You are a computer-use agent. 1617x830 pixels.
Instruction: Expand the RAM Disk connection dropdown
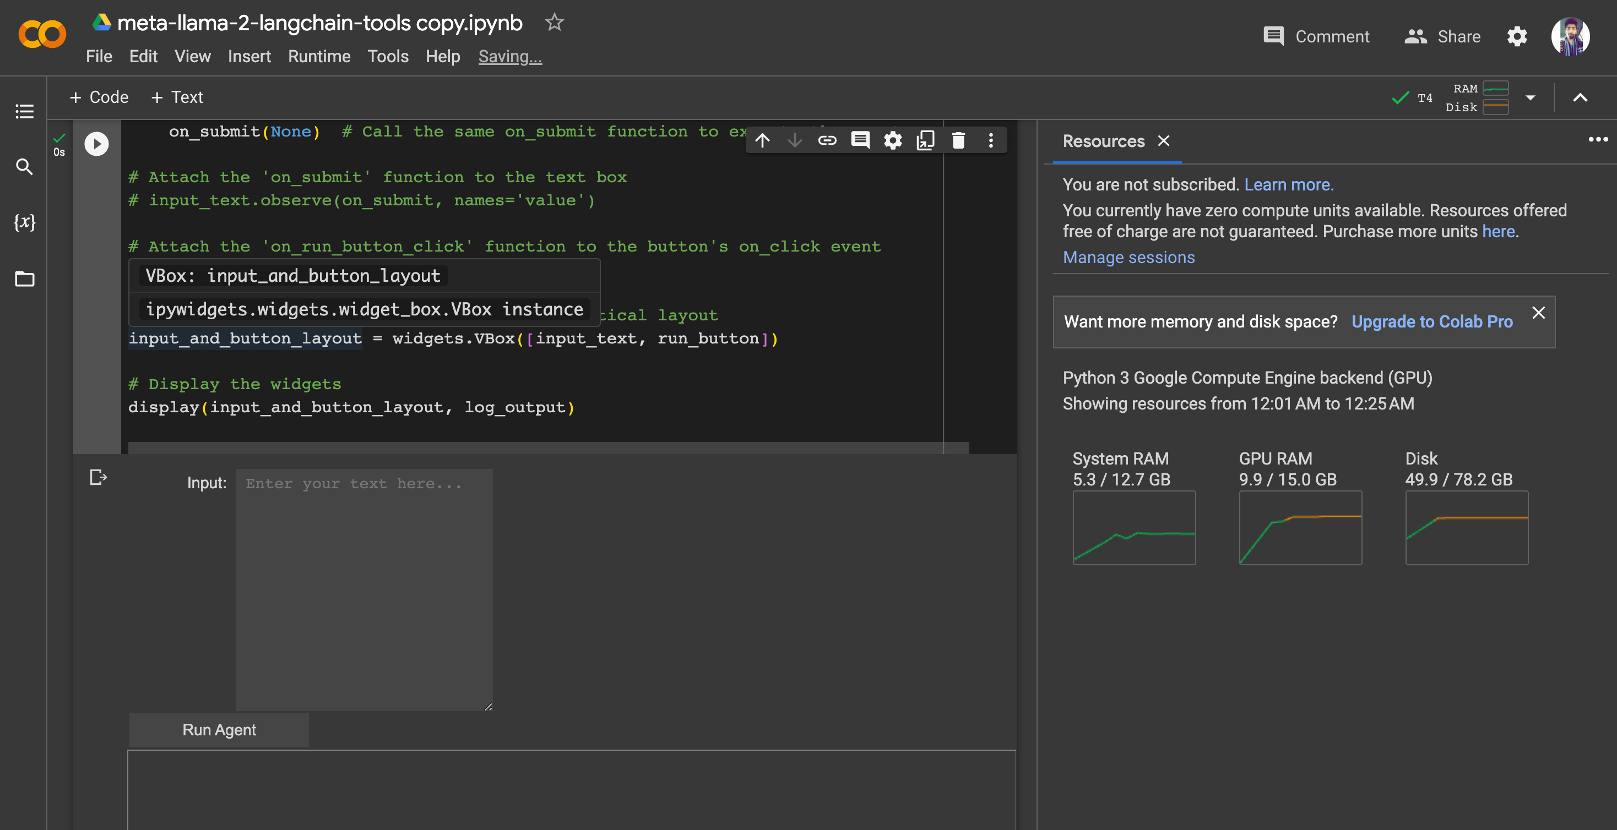(x=1530, y=98)
